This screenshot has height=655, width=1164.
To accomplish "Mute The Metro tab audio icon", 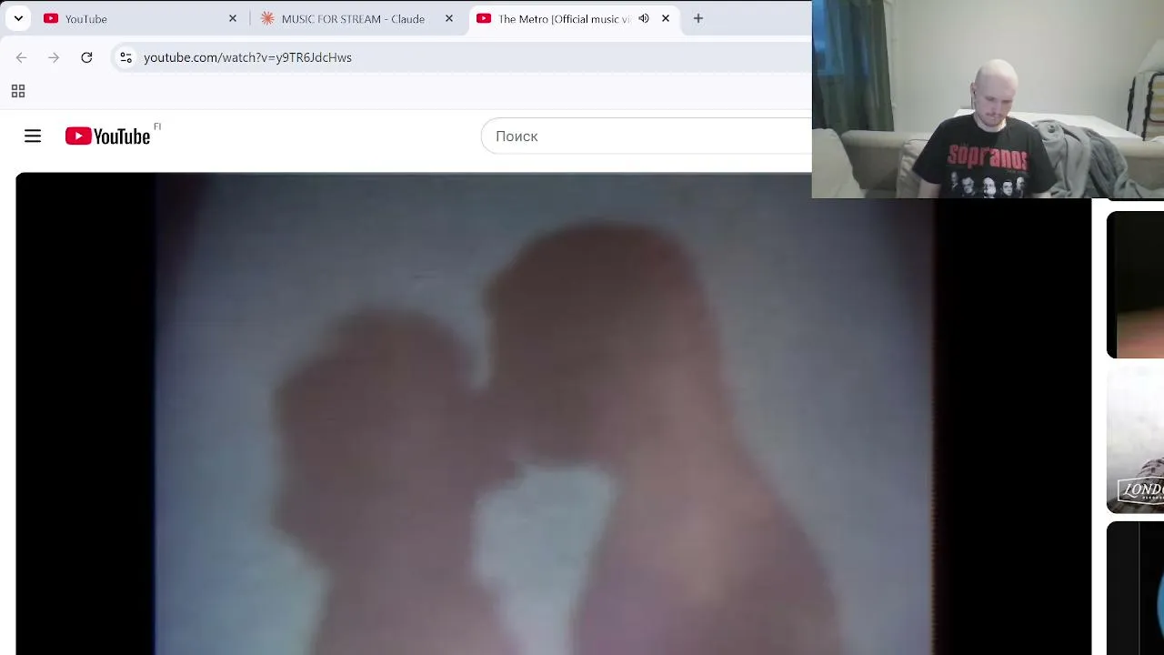I will 644,18.
